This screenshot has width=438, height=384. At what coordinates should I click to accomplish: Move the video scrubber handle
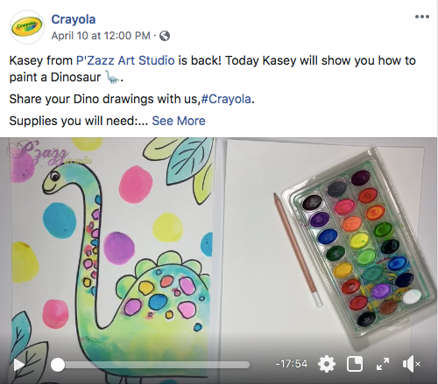pos(58,365)
